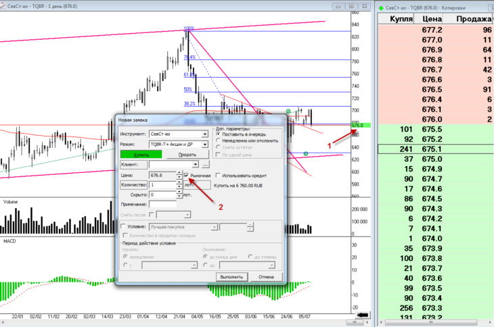Select 'Поставить в очередь' radio option
This screenshot has height=327, width=494.
coord(218,134)
